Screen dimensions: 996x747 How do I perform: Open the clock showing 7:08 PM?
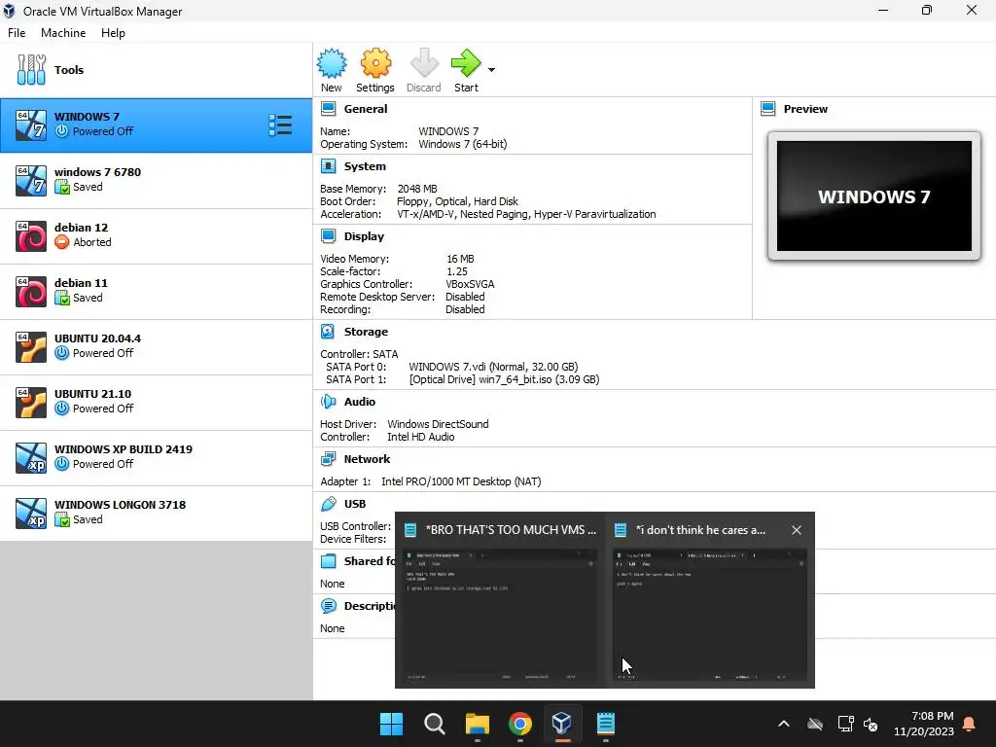click(x=924, y=724)
